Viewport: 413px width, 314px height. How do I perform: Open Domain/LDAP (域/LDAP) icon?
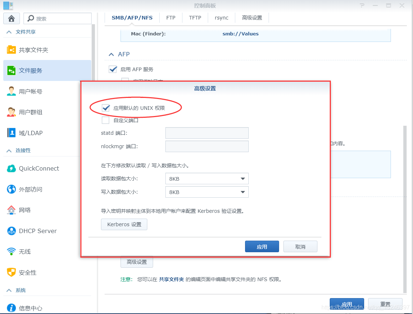coord(11,133)
